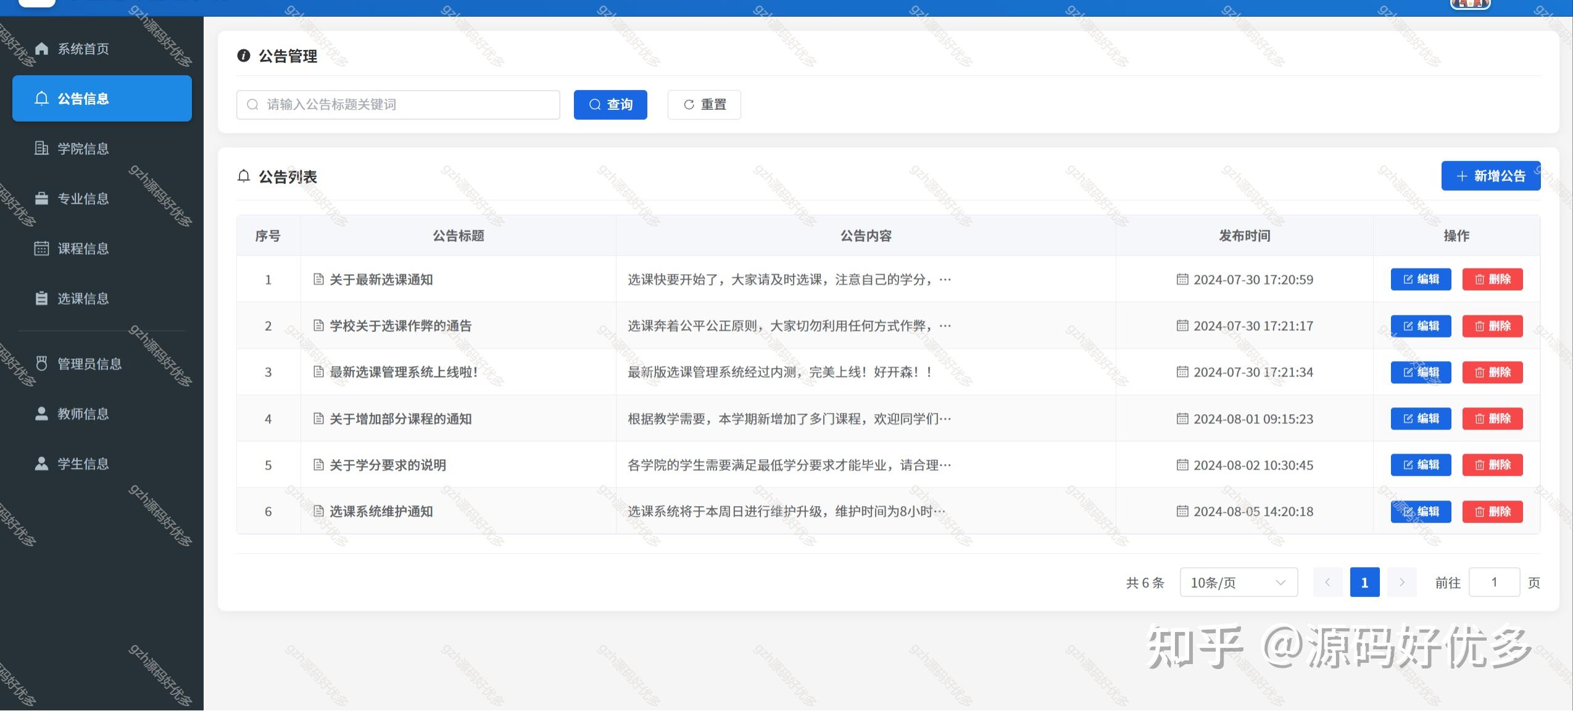Delete the 最新选课管理系统上线啦 announcement
Image resolution: width=1573 pixels, height=711 pixels.
pyautogui.click(x=1492, y=372)
